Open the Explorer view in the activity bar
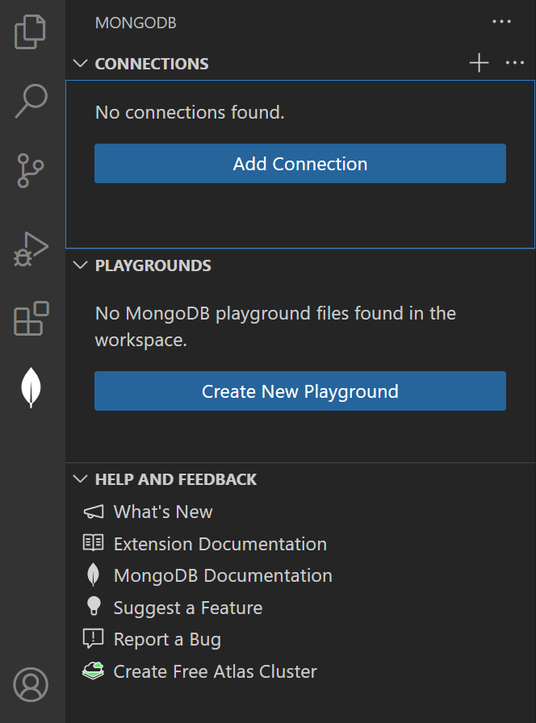 click(x=31, y=32)
